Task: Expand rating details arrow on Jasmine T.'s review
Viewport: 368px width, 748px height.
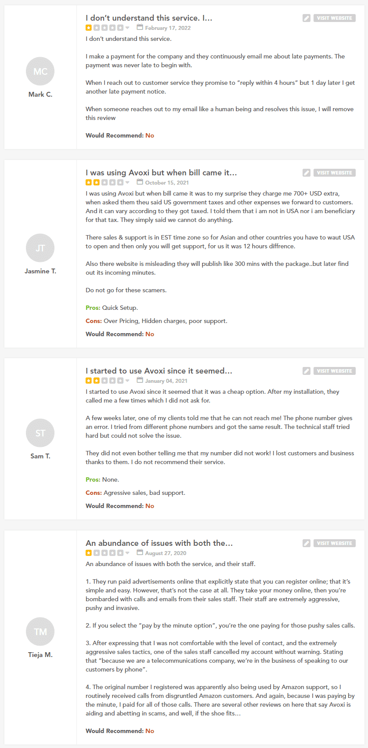Action: [127, 182]
